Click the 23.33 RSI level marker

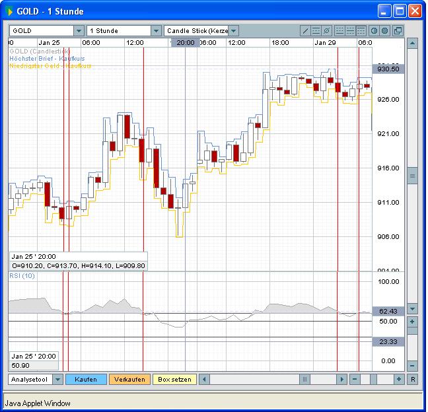388,341
